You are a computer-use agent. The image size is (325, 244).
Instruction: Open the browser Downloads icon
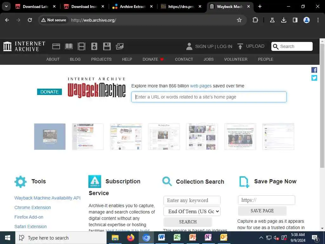(x=283, y=20)
